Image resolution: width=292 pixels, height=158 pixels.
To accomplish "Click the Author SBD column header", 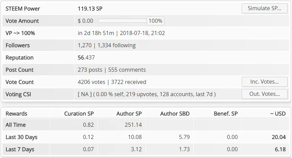I will [x=175, y=114].
